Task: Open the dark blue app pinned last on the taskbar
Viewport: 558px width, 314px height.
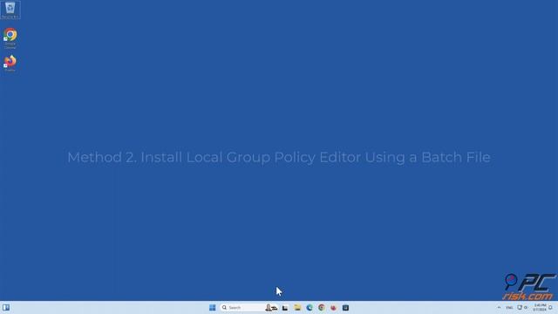Action: (x=345, y=308)
